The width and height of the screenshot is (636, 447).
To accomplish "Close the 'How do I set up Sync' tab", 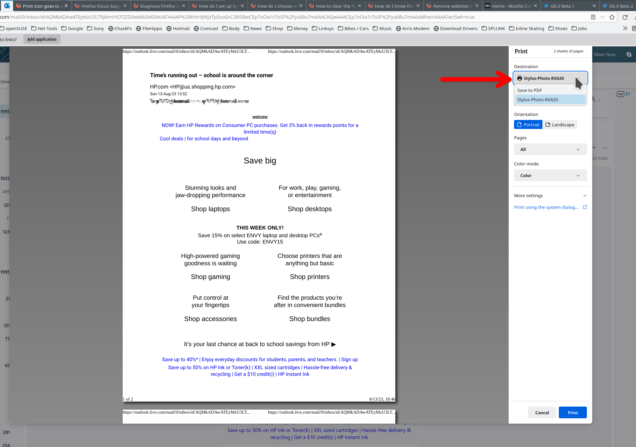I will pyautogui.click(x=242, y=6).
